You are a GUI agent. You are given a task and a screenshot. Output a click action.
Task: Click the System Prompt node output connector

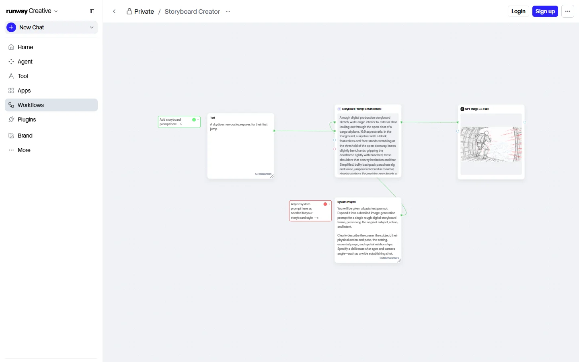pos(401,215)
